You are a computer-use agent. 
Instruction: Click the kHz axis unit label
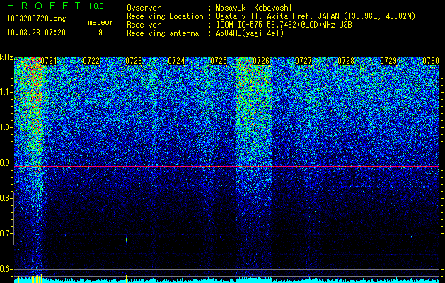(6, 57)
